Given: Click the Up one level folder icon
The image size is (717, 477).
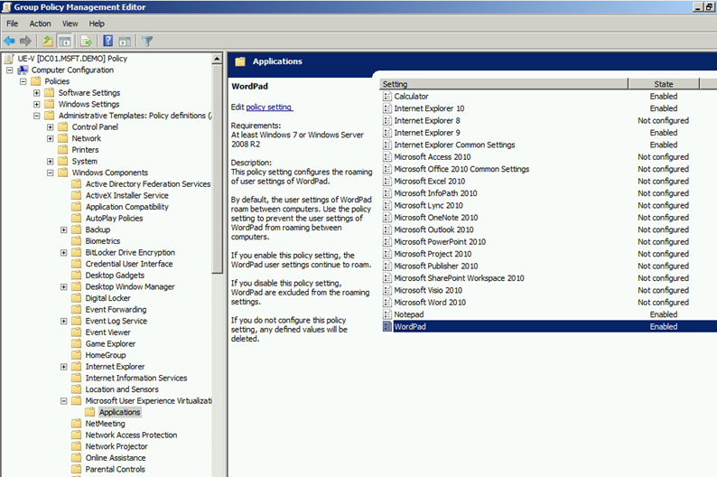Looking at the screenshot, I should point(48,42).
